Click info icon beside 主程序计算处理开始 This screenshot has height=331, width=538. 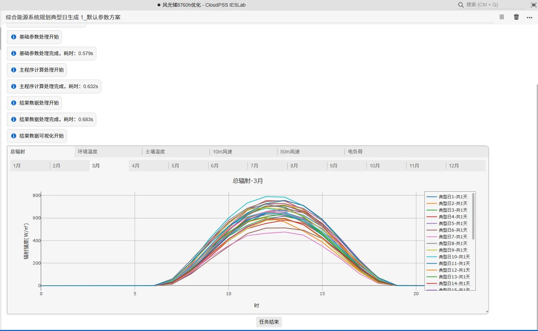coord(14,70)
